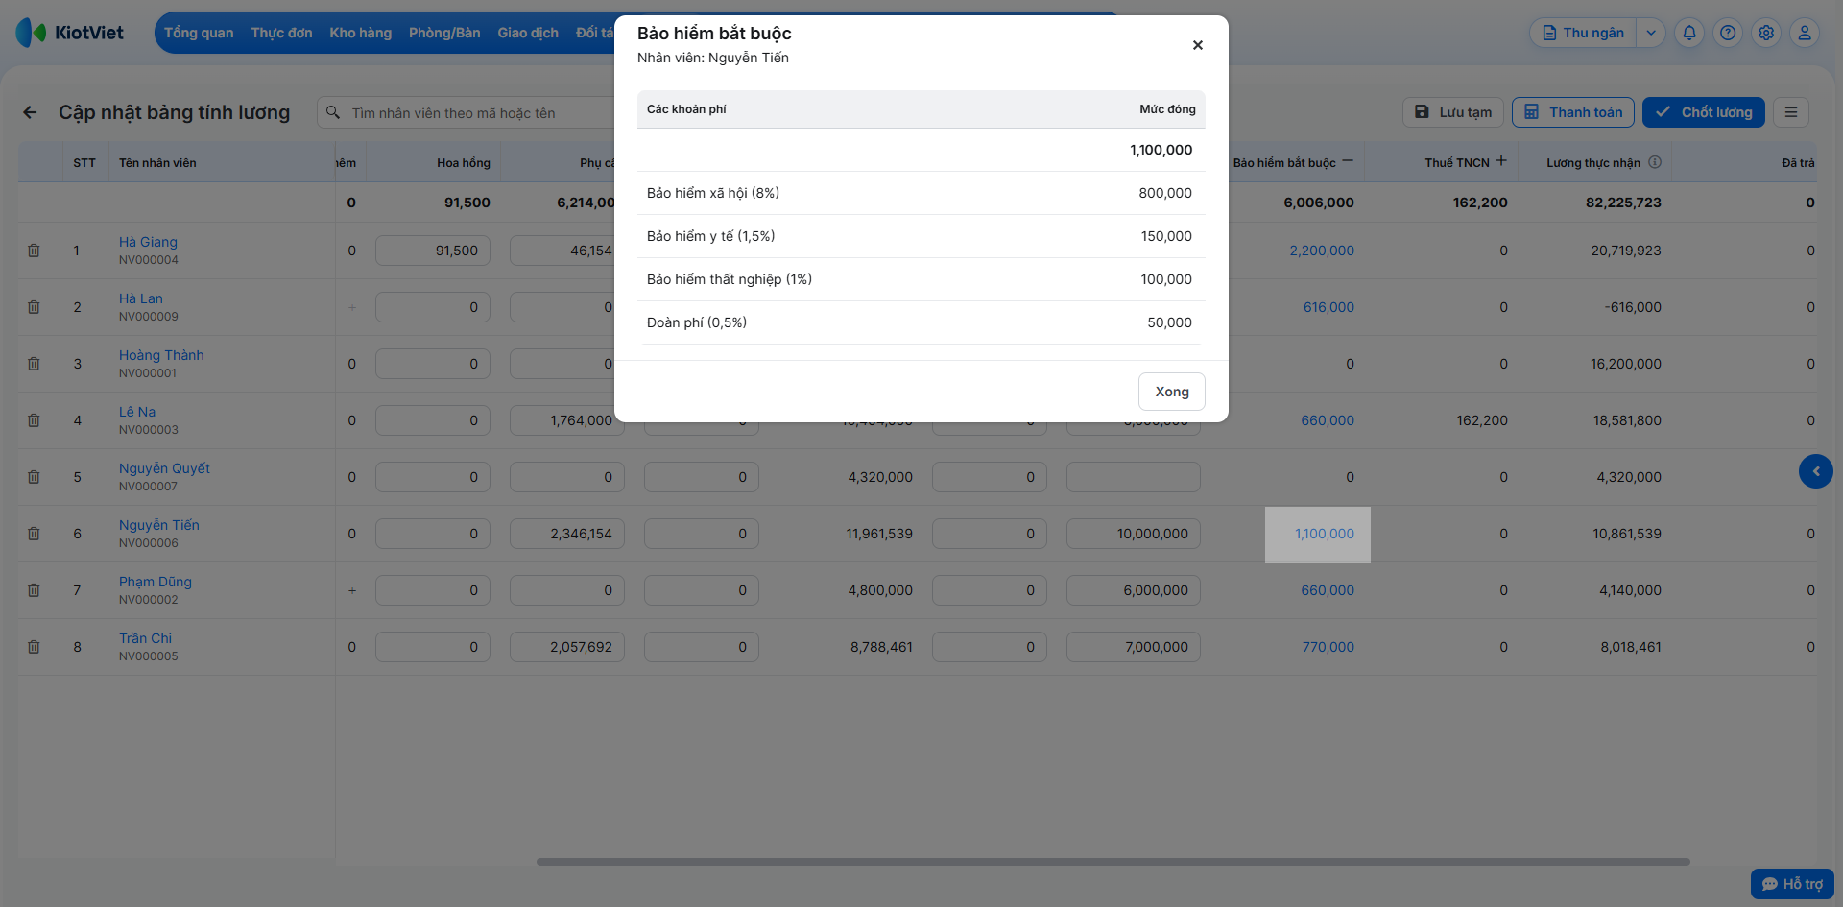Delete row of Hoàng Thành
This screenshot has height=907, width=1843.
[34, 364]
